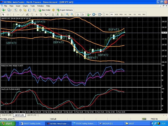Open KAS37 Trading System taskbar item
Viewport: 168px width, 126px height.
(32, 124)
